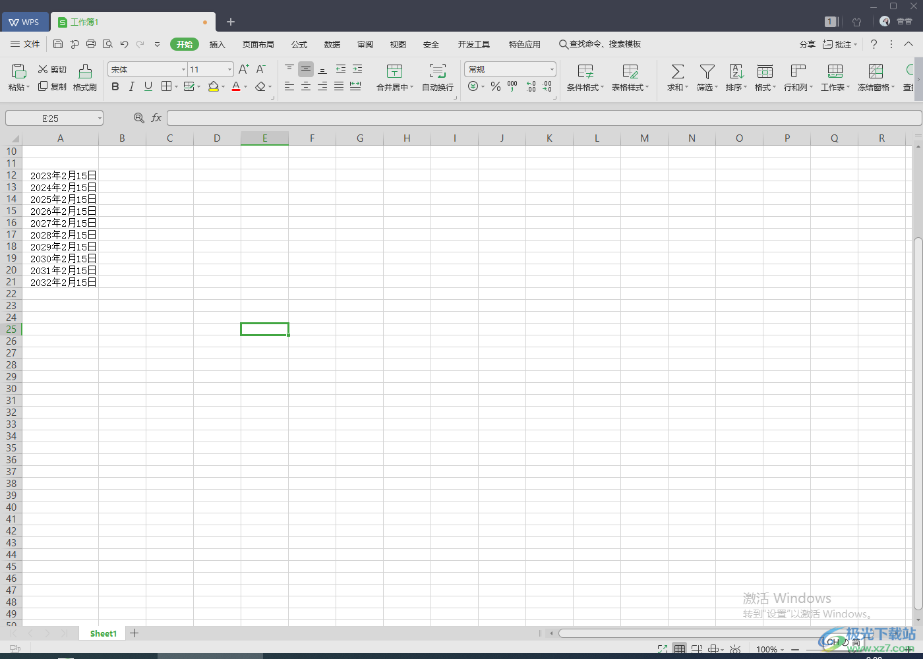Select cell containing 2027年2月15日
Viewport: 923px width, 659px height.
[61, 223]
